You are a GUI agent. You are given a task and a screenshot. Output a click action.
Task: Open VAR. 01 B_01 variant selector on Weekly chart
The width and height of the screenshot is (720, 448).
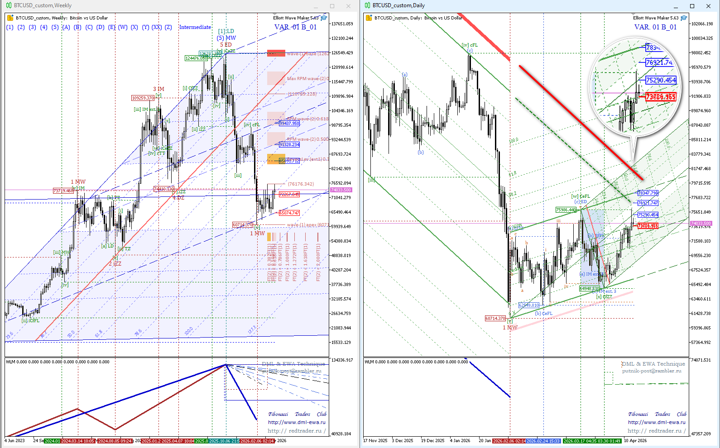click(295, 27)
